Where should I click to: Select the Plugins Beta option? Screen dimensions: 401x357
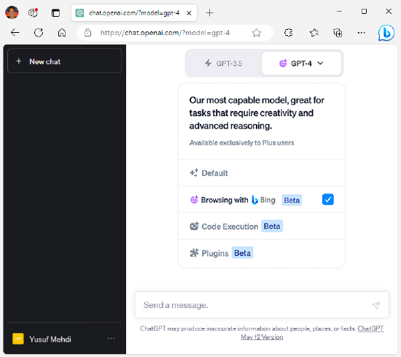[262, 253]
